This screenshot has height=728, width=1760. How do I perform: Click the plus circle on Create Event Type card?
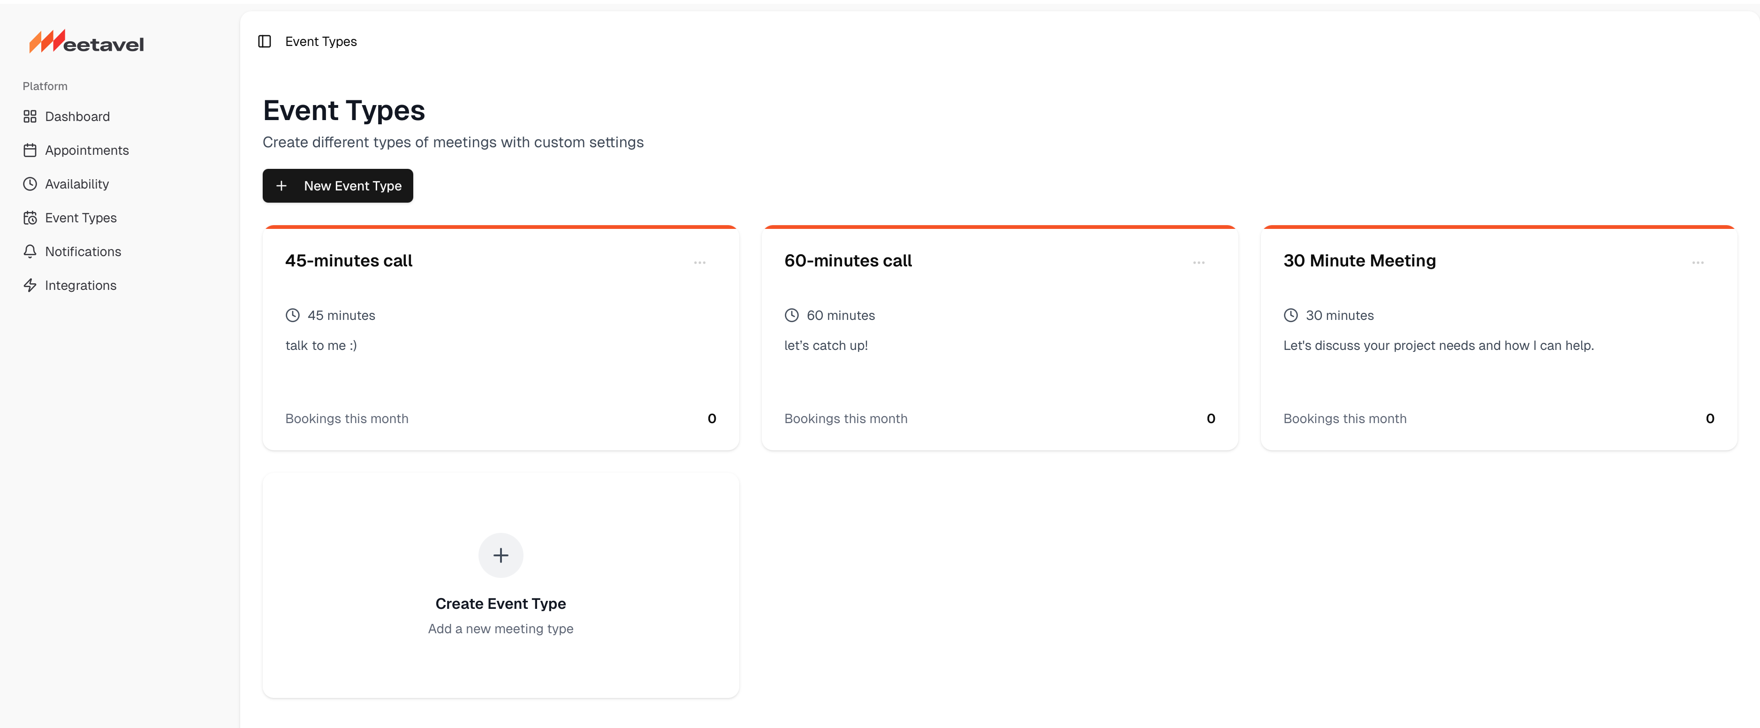coord(501,555)
